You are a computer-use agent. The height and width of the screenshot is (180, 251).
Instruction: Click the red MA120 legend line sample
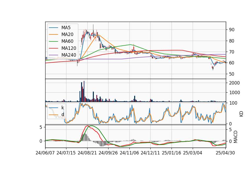[x=53, y=48]
